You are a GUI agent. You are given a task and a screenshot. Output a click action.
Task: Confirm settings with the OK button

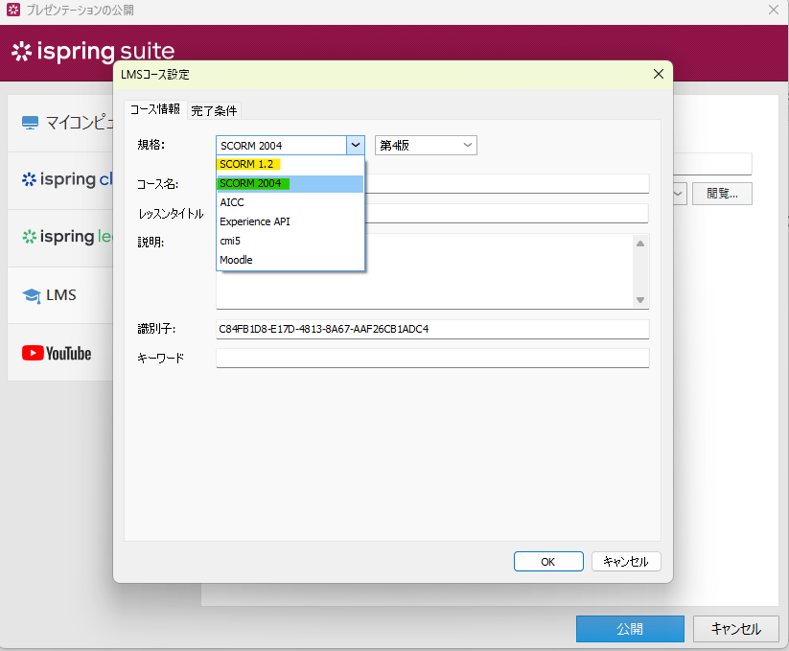pyautogui.click(x=548, y=562)
